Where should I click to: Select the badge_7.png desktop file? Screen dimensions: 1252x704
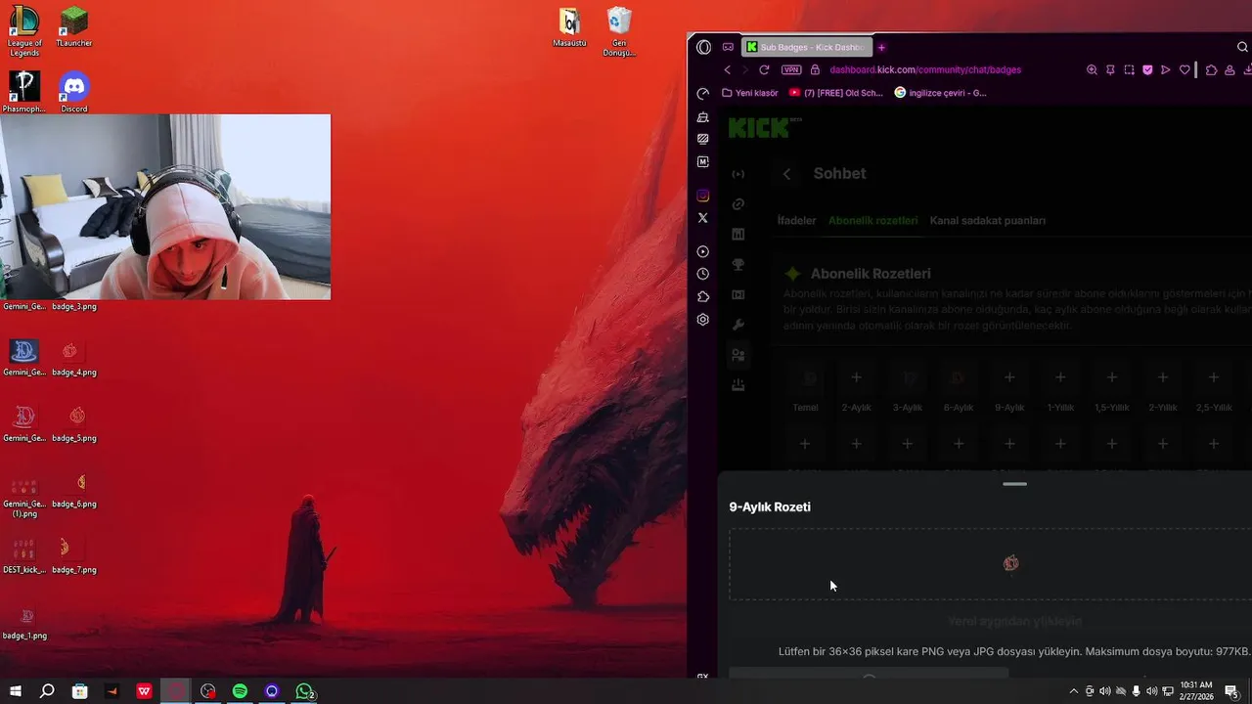74,554
